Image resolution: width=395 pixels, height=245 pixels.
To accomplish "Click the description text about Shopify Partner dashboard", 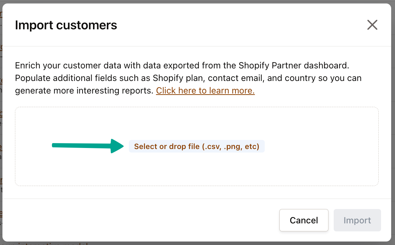I will [188, 78].
